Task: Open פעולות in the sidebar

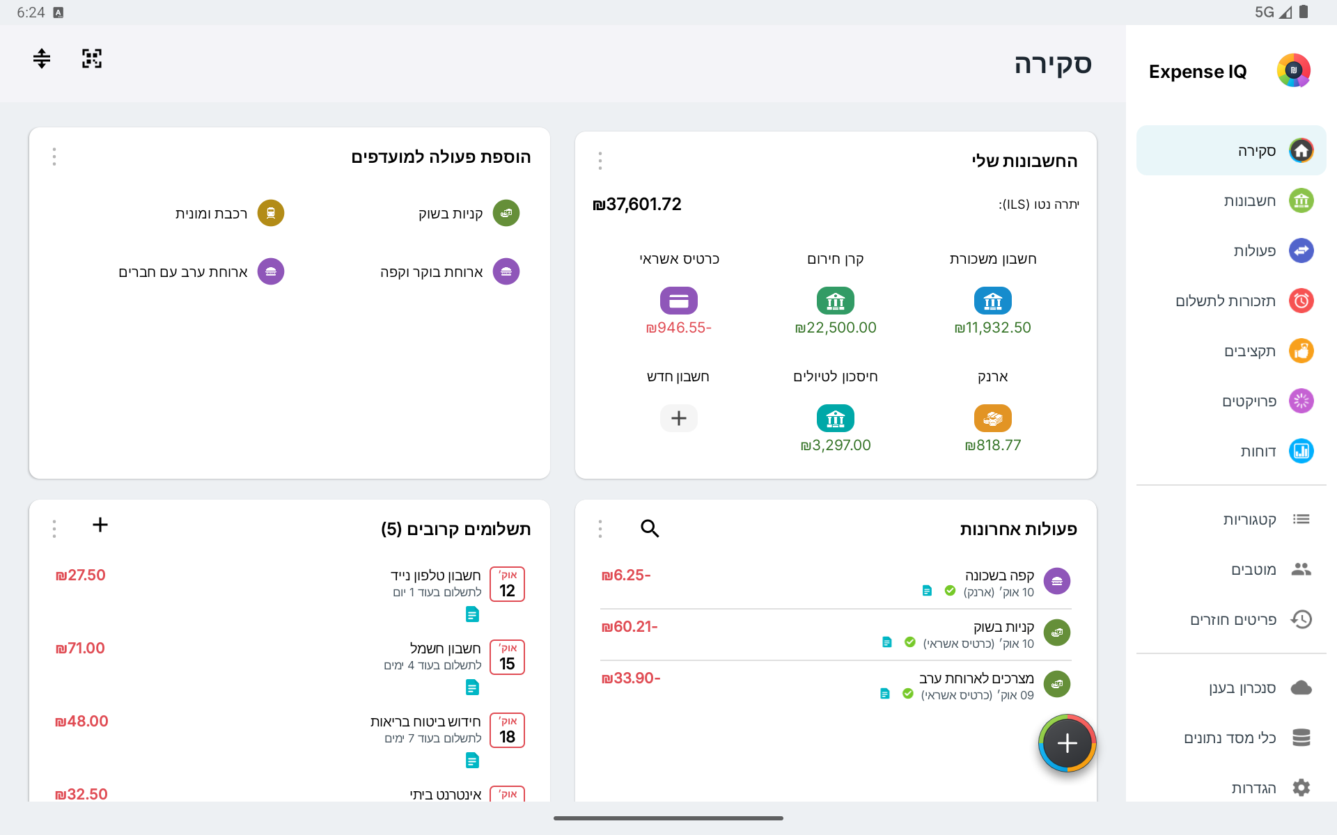Action: coord(1231,250)
